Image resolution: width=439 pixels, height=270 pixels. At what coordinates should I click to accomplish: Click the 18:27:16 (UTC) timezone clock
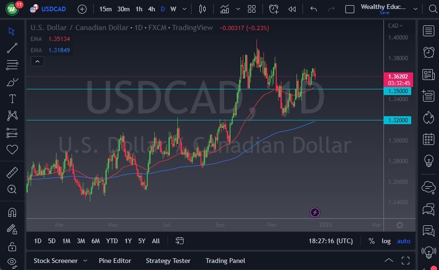click(331, 241)
